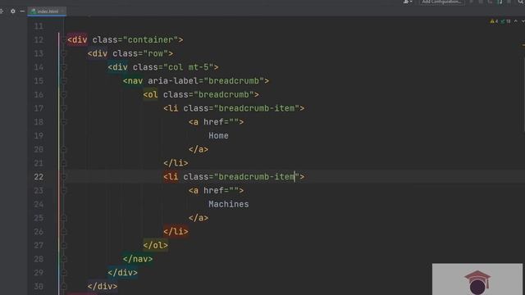Collapse the anchor fold marker on line 23

coord(64,191)
